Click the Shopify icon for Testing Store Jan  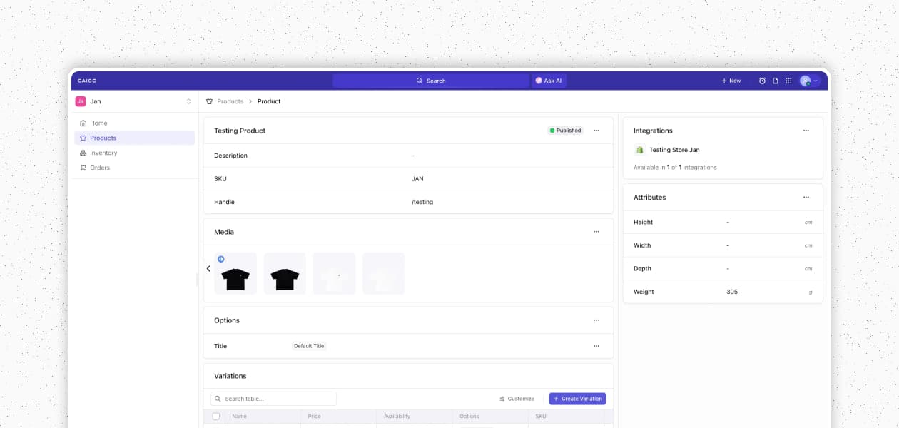[x=640, y=150]
